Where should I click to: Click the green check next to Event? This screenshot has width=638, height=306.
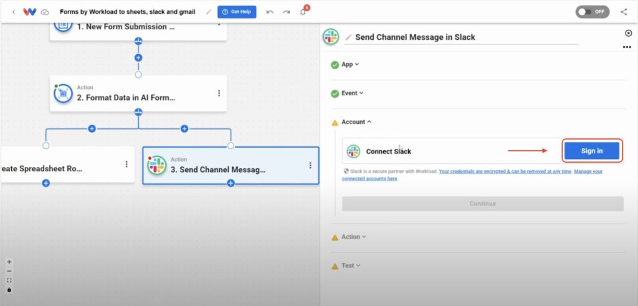(x=335, y=93)
